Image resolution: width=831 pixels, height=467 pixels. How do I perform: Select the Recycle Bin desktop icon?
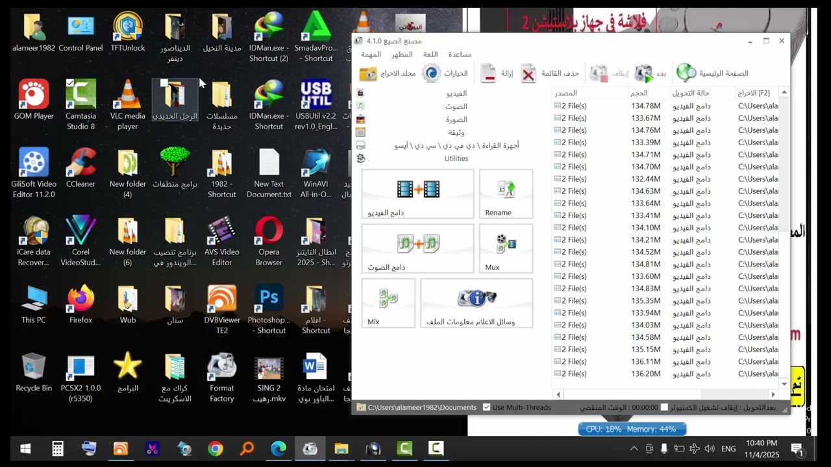point(34,373)
